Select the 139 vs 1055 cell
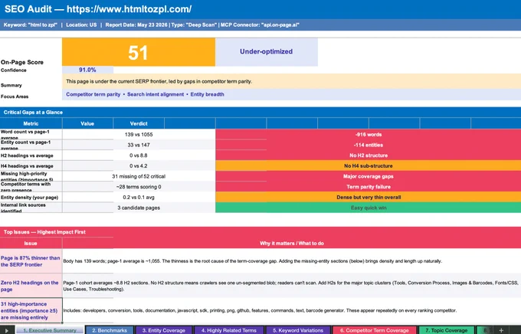Image resolution: width=521 pixels, height=334 pixels. click(x=139, y=135)
